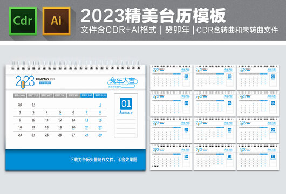Viewport: 286px width, 194px height.
Task: Click date 30 in the large calendar
Action: pos(20,105)
